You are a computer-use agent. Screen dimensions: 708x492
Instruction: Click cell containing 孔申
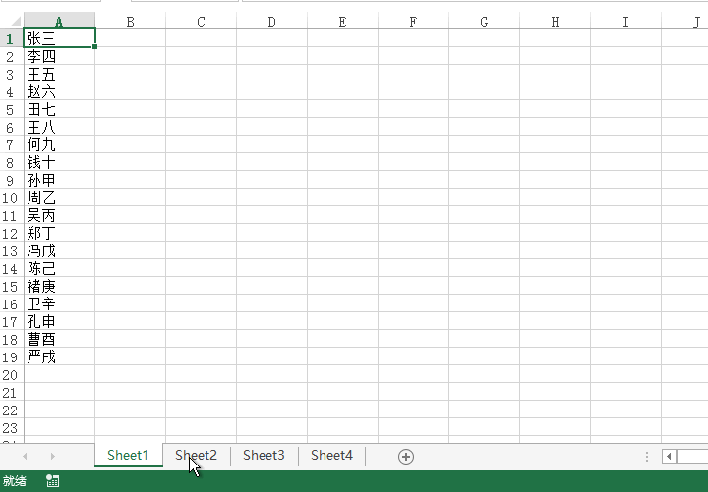59,321
